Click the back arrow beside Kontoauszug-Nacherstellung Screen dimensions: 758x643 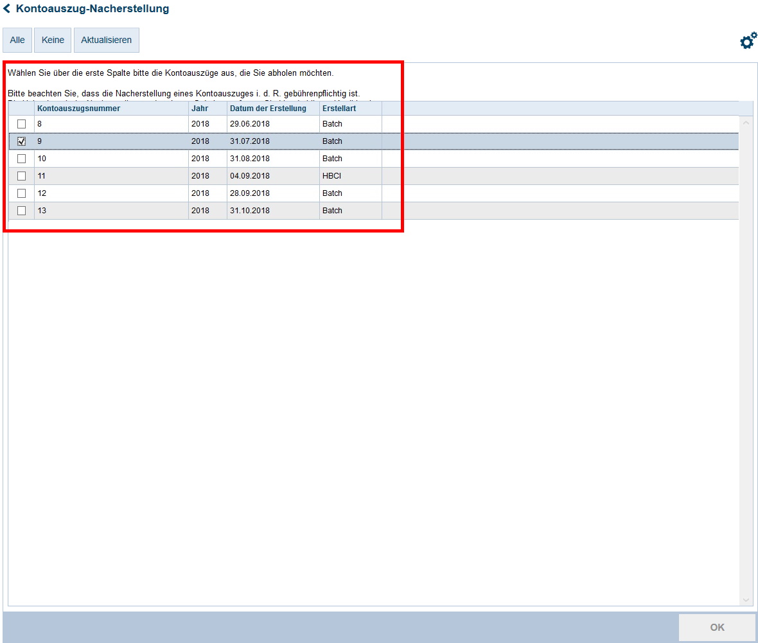(x=7, y=9)
